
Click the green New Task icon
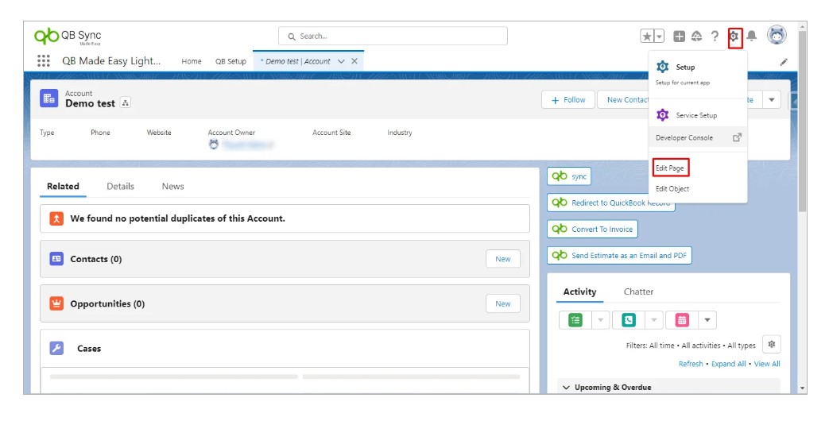coord(575,320)
